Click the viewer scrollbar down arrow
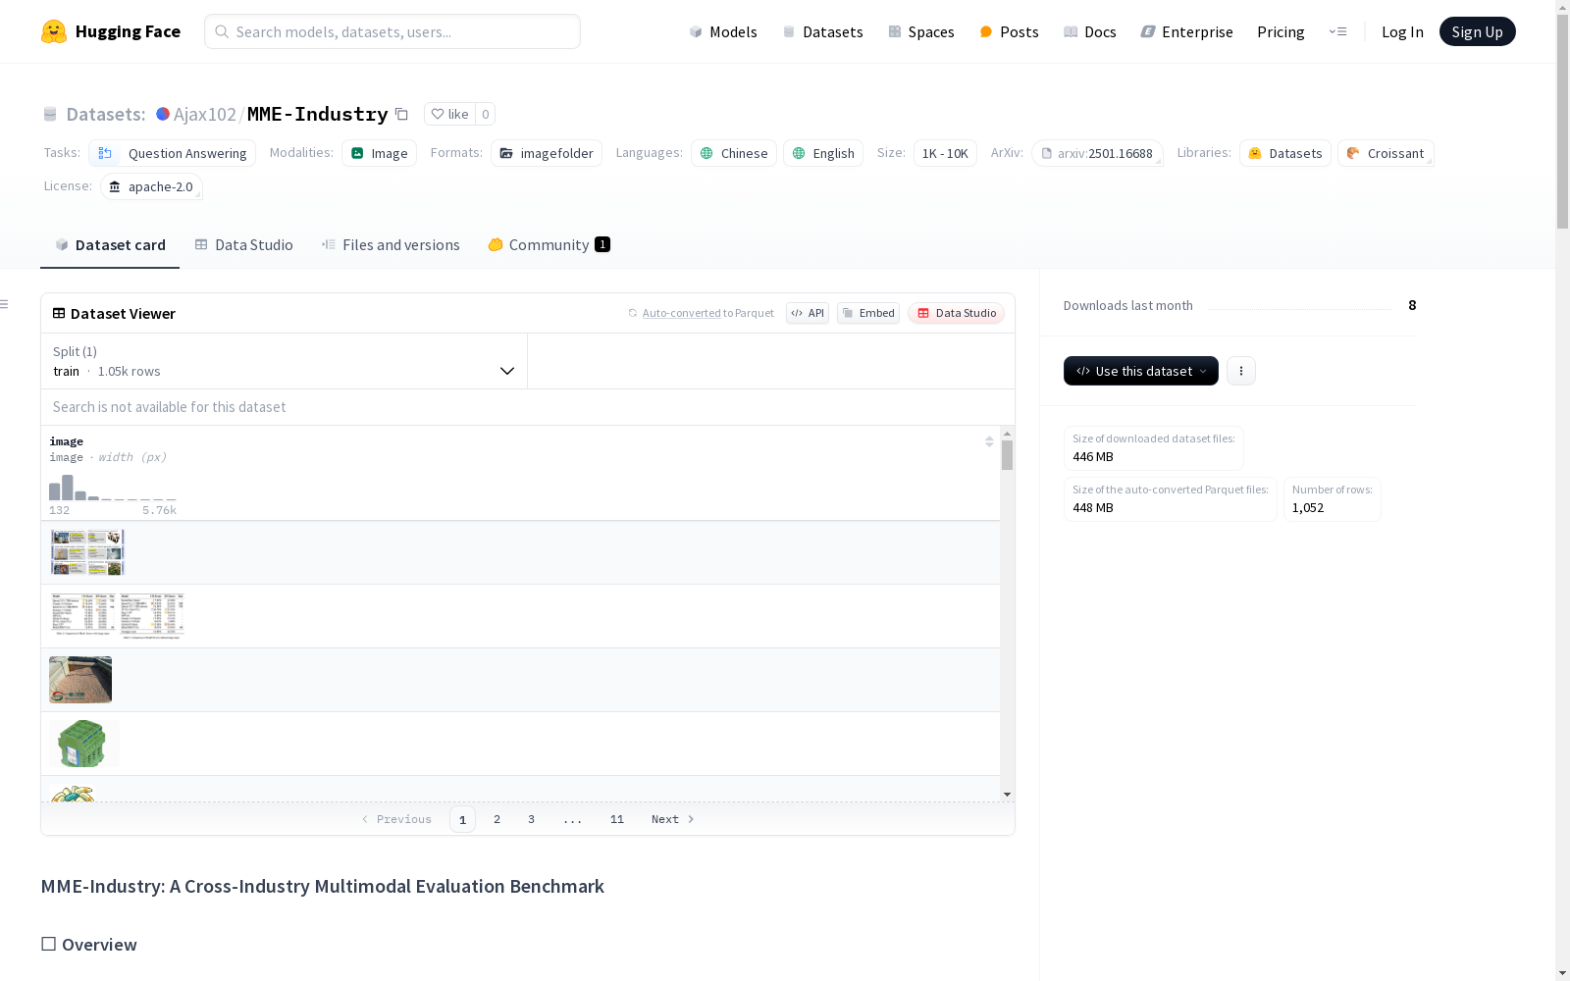 pyautogui.click(x=1007, y=795)
